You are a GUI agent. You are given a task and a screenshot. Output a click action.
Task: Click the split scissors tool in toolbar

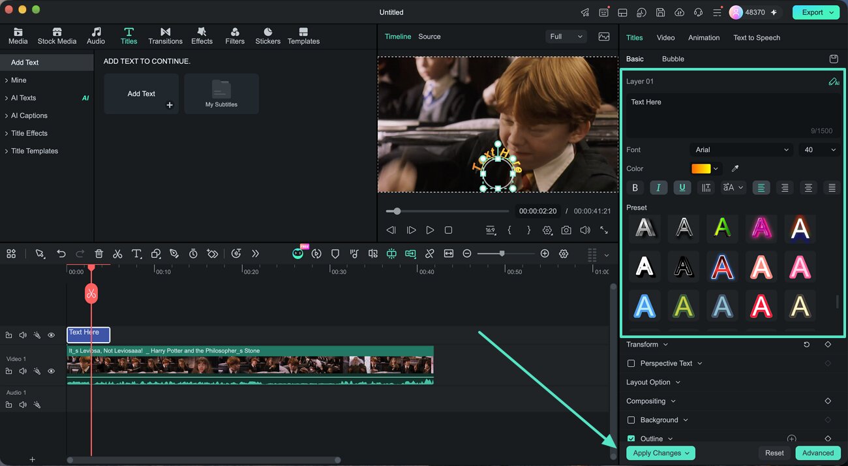coord(117,254)
